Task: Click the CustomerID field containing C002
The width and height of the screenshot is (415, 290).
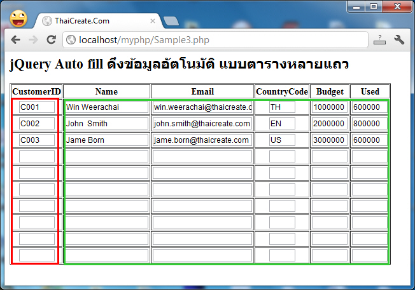Action: tap(37, 124)
